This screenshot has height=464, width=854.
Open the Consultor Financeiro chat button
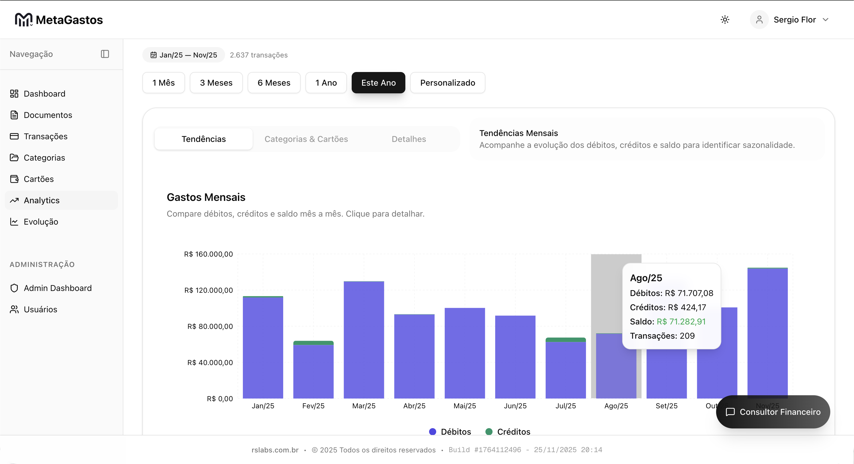pyautogui.click(x=773, y=412)
